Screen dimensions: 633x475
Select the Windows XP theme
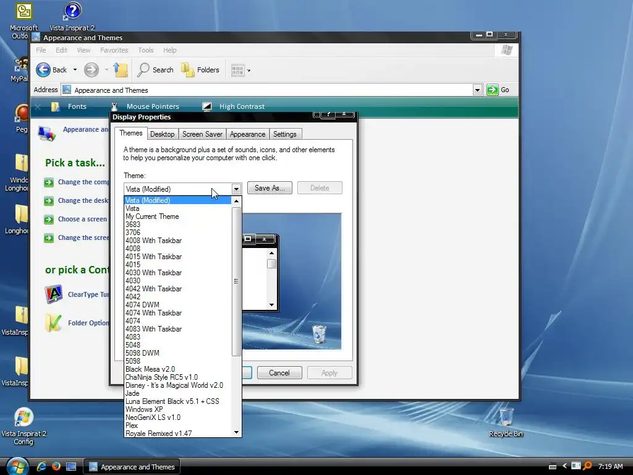click(177, 409)
